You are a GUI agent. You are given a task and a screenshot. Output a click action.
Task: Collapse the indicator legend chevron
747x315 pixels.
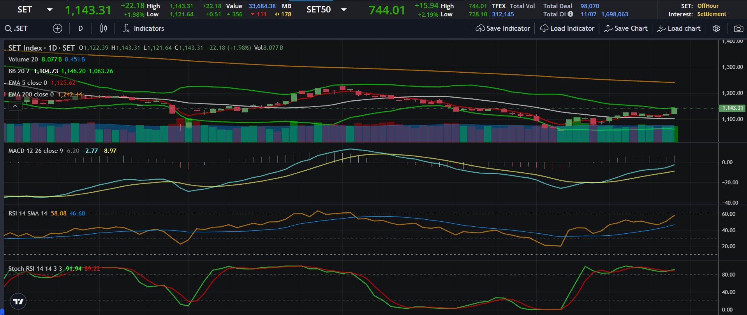coord(15,106)
